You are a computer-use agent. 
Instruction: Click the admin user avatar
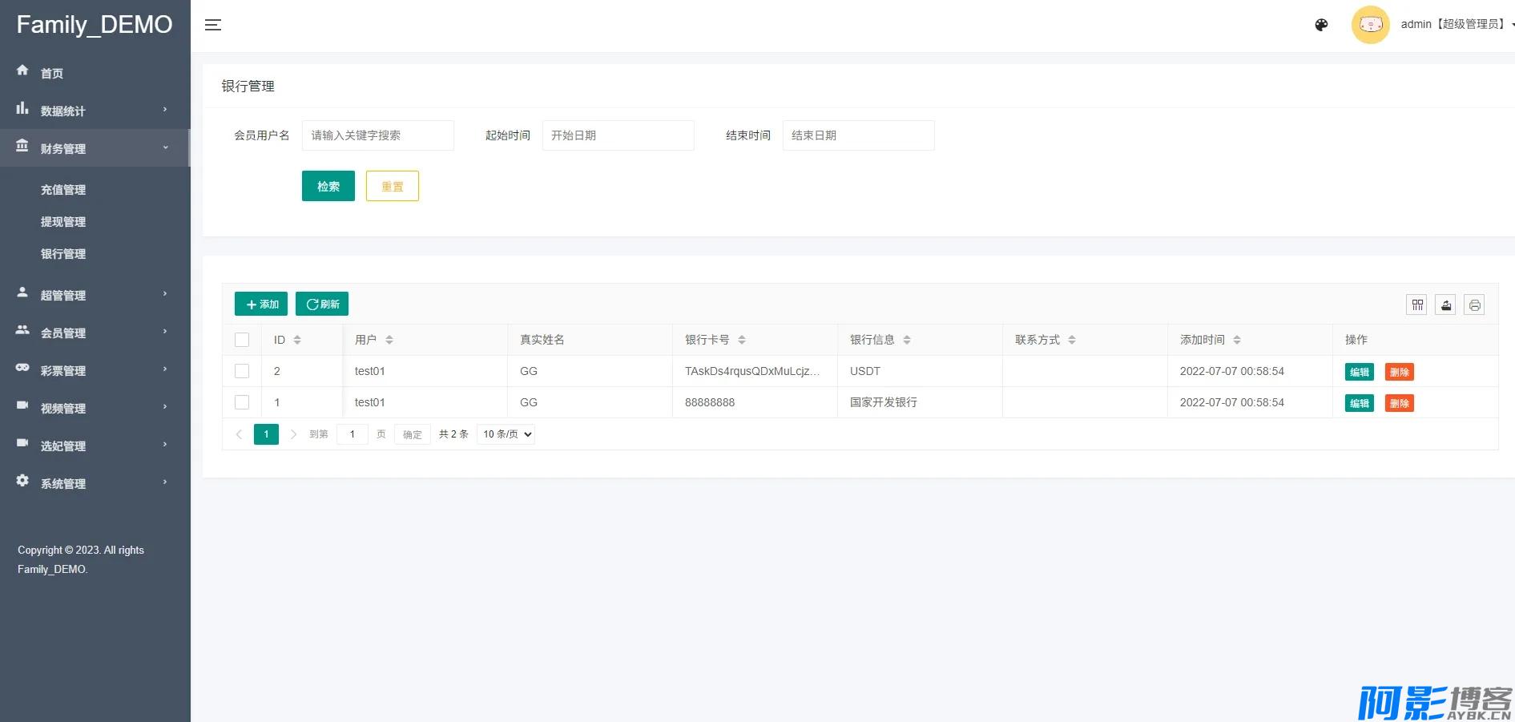1370,25
